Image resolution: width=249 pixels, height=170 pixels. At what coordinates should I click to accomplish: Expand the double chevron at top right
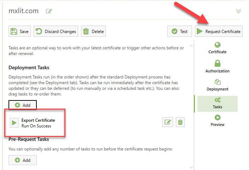[238, 11]
